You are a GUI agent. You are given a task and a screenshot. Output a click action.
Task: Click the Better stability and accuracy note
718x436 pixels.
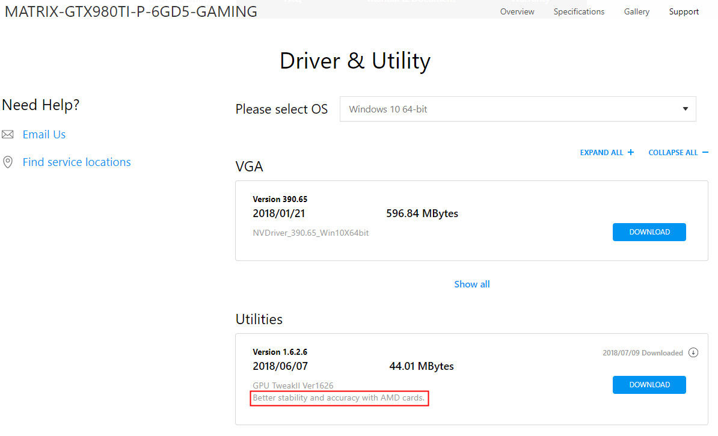tap(339, 398)
